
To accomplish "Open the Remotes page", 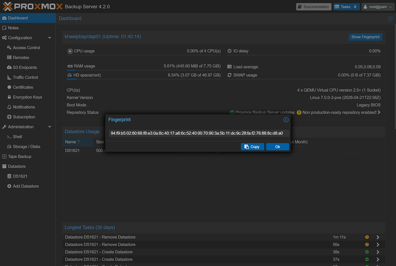I will point(28,58).
